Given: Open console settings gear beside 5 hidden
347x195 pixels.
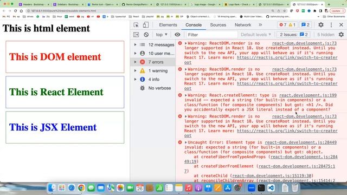Looking at the screenshot, I should pos(341,35).
